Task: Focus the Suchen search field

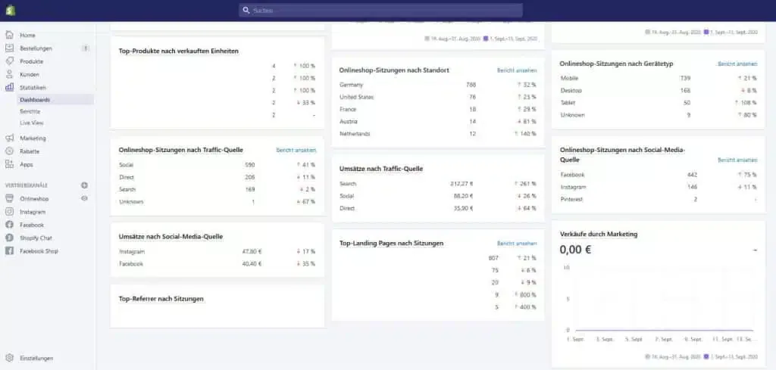Action: click(x=380, y=10)
